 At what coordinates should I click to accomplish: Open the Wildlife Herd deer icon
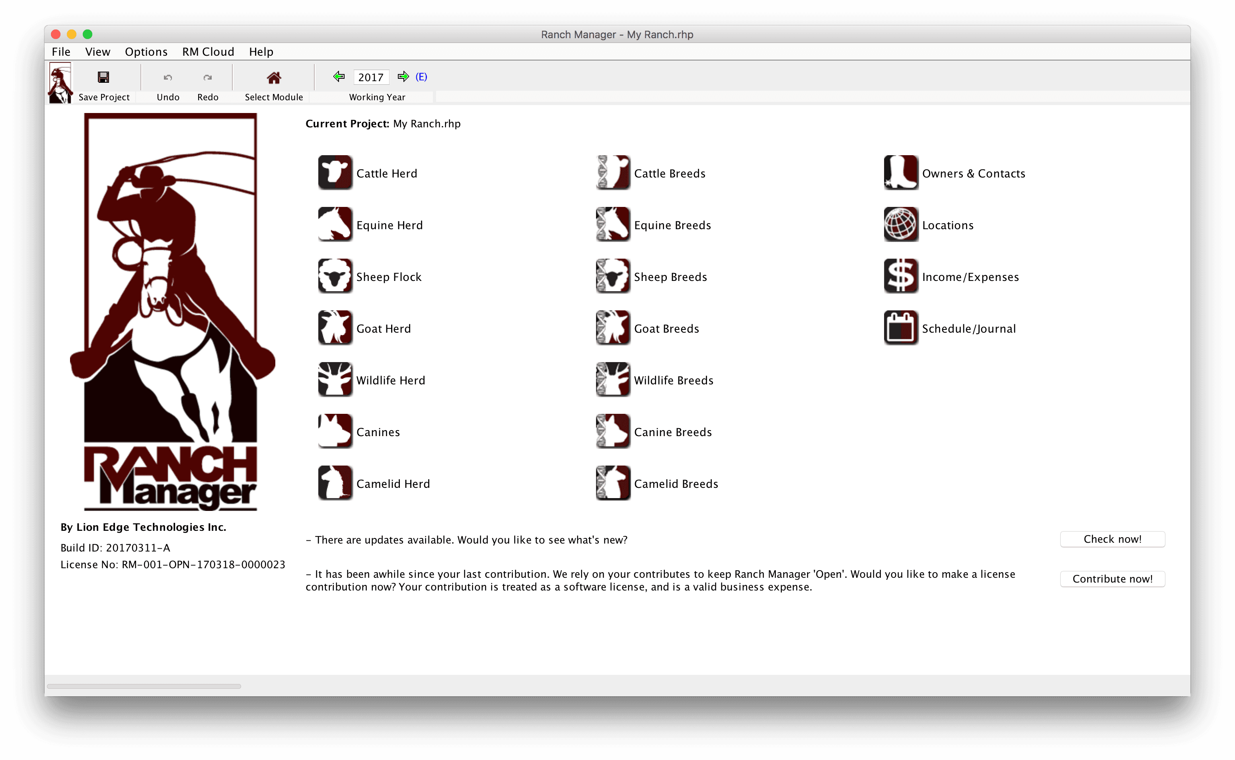335,380
